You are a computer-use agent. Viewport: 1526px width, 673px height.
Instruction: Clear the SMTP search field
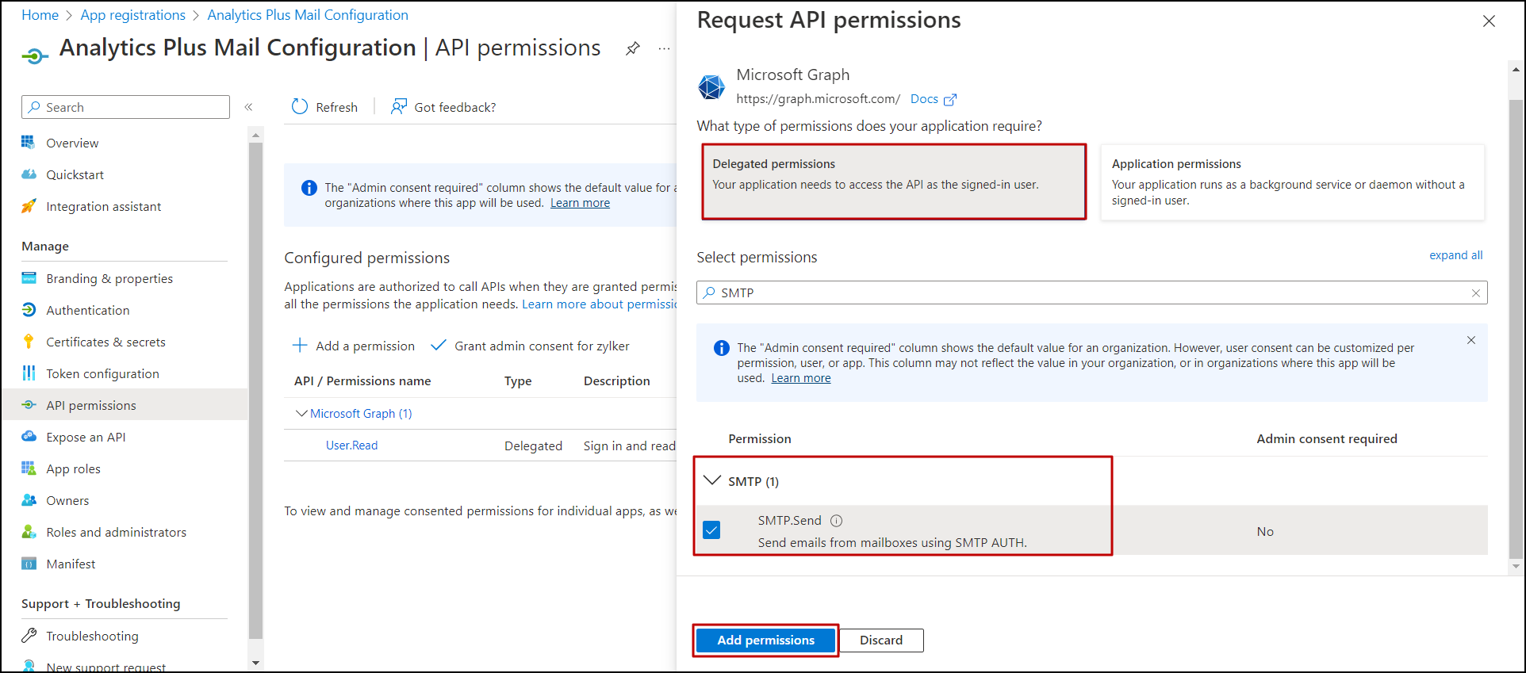pos(1476,293)
